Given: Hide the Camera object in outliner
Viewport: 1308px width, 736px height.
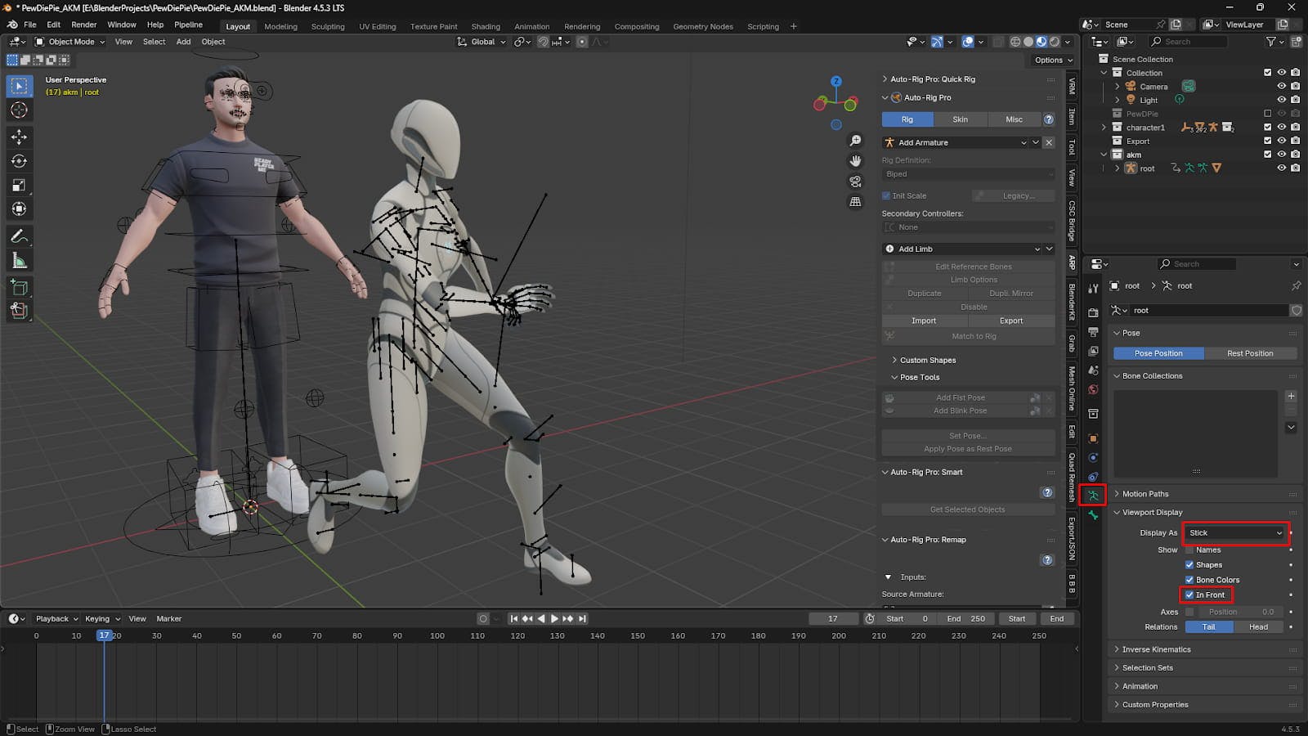Looking at the screenshot, I should pyautogui.click(x=1281, y=87).
